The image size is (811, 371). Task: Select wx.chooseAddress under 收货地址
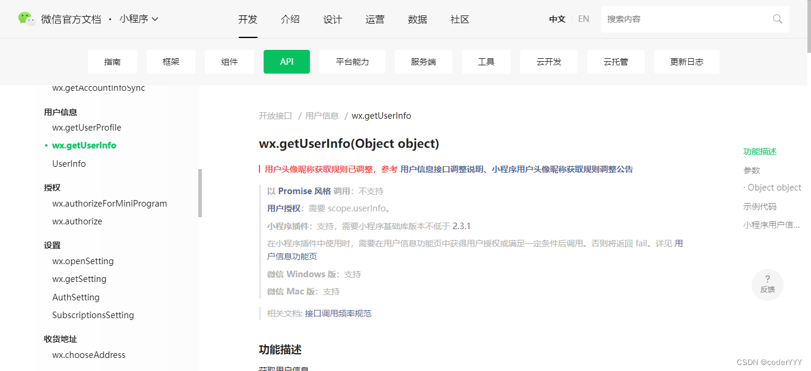[88, 354]
